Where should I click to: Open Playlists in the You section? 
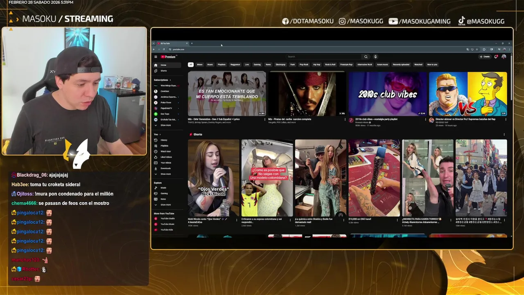coord(167,146)
